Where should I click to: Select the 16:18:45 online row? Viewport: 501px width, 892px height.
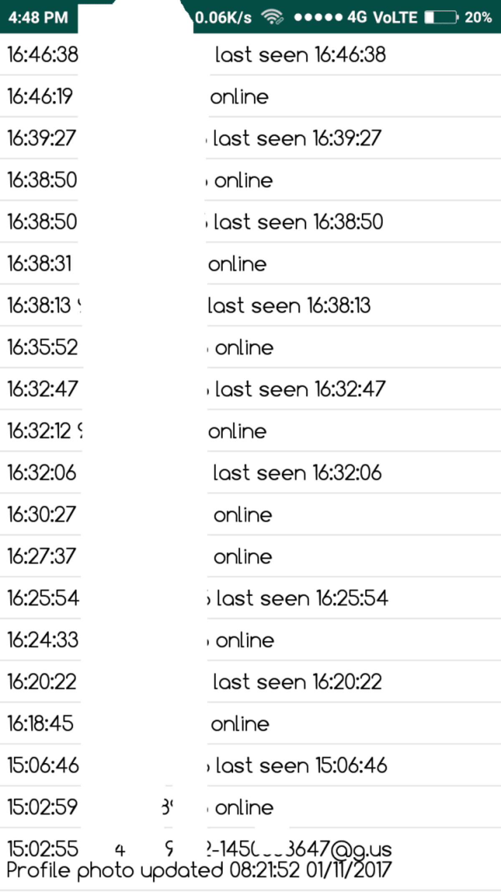[240, 724]
